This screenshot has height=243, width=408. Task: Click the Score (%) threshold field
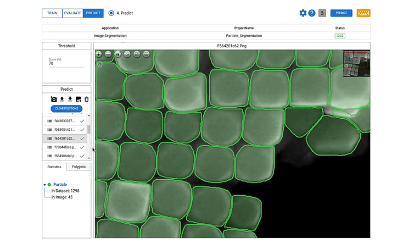pyautogui.click(x=66, y=63)
